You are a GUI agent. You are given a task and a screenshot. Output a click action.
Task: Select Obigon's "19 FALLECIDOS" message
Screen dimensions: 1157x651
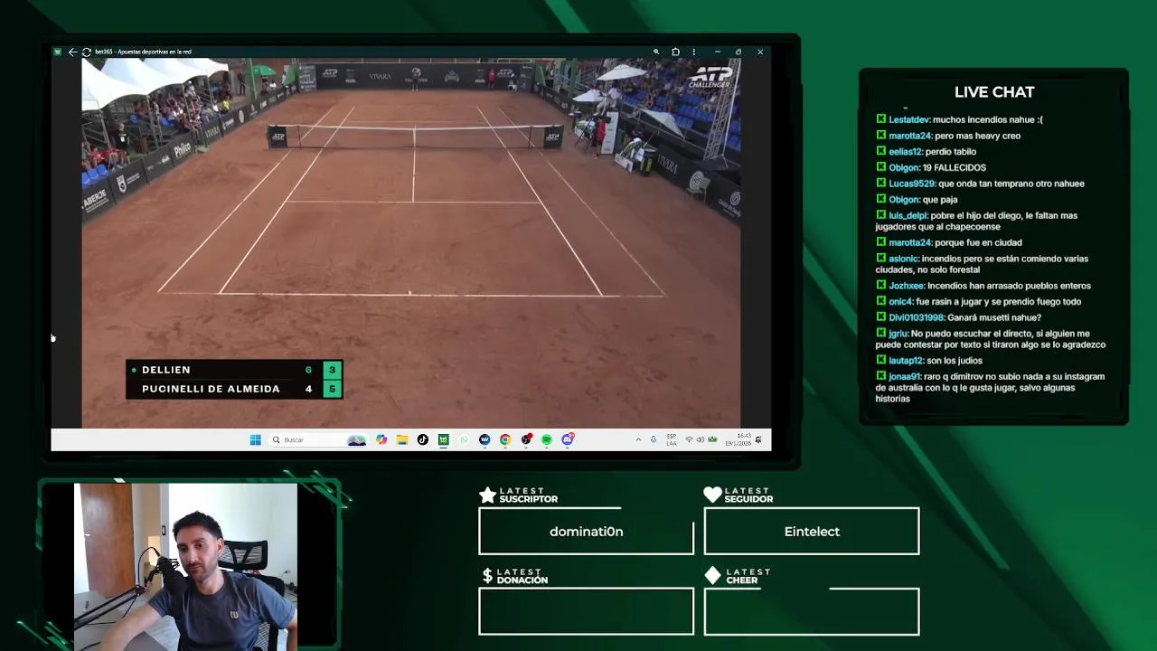pyautogui.click(x=931, y=167)
